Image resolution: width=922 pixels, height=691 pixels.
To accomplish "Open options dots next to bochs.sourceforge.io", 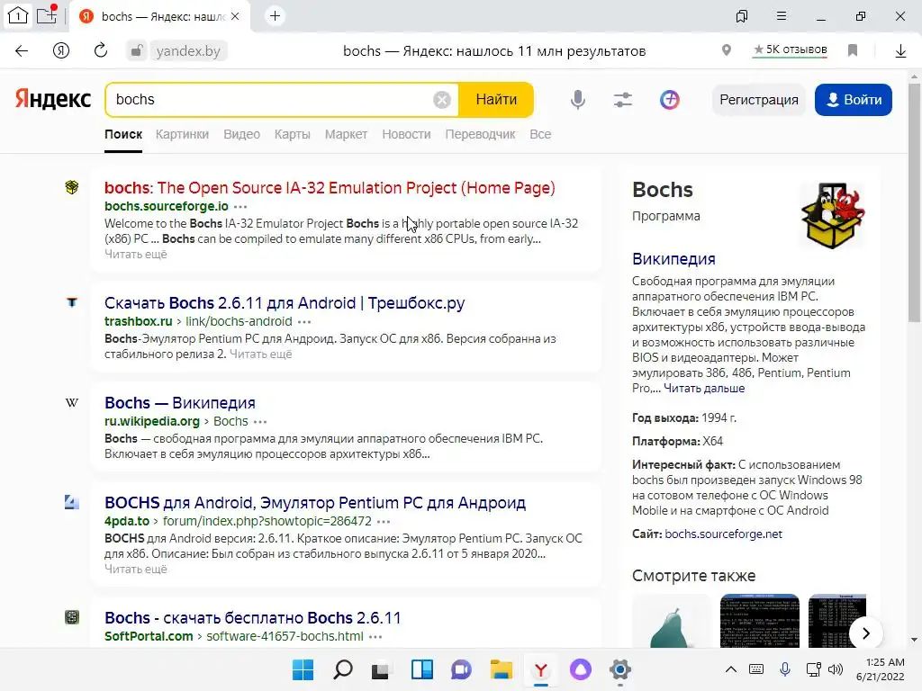I will click(240, 206).
